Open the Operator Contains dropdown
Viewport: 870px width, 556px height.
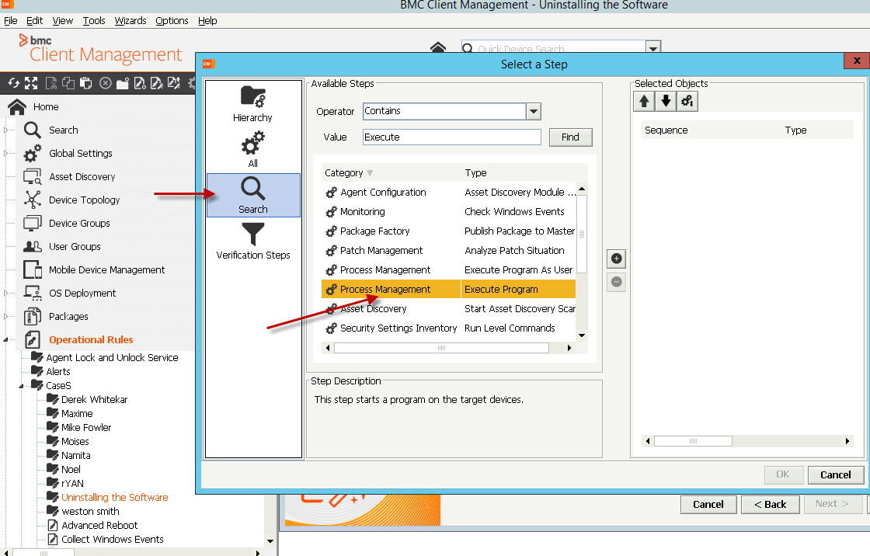[x=533, y=111]
